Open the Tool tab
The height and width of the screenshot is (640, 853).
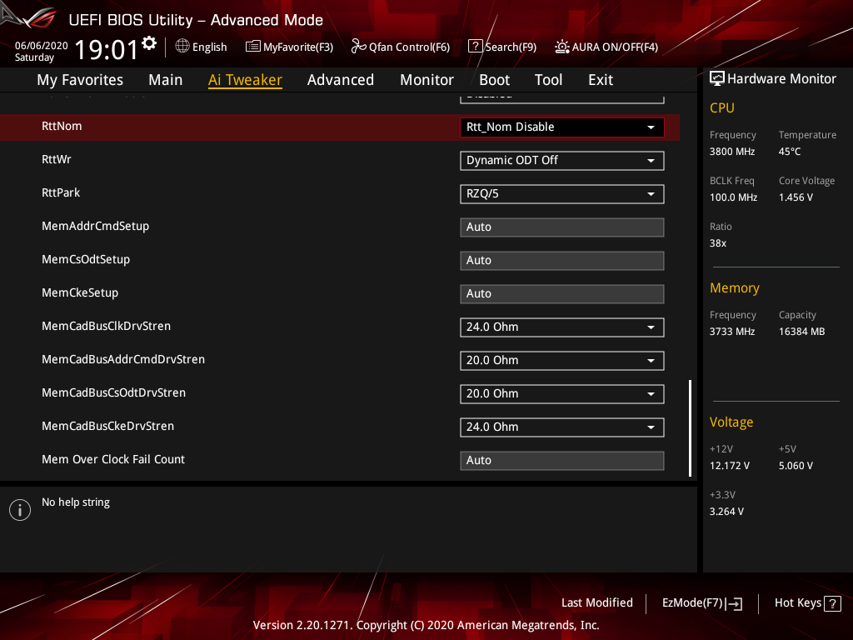pos(548,80)
